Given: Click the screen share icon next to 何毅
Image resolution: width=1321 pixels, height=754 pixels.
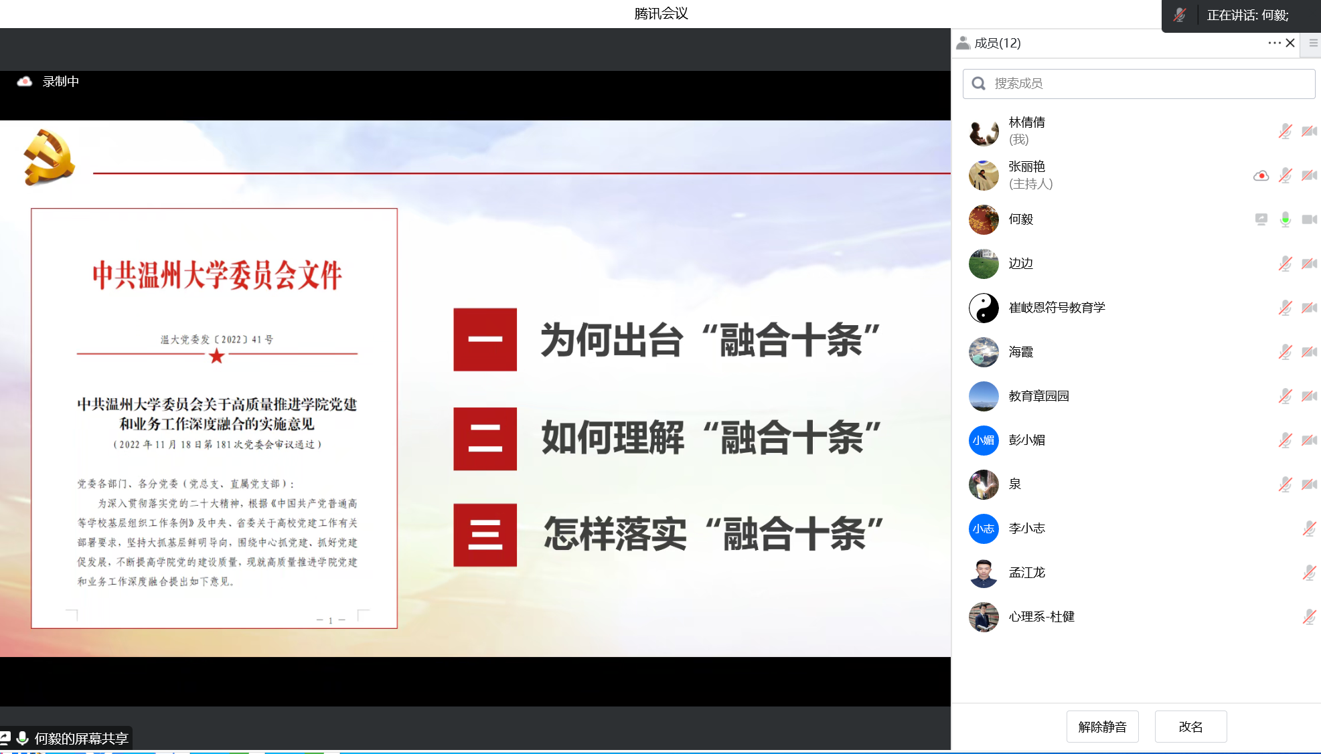Looking at the screenshot, I should (1261, 219).
